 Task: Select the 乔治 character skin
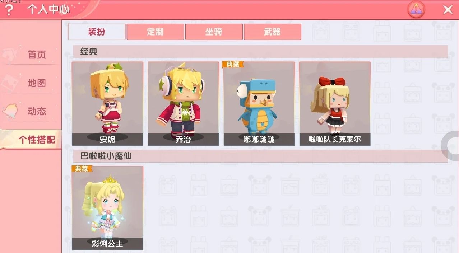[183, 103]
